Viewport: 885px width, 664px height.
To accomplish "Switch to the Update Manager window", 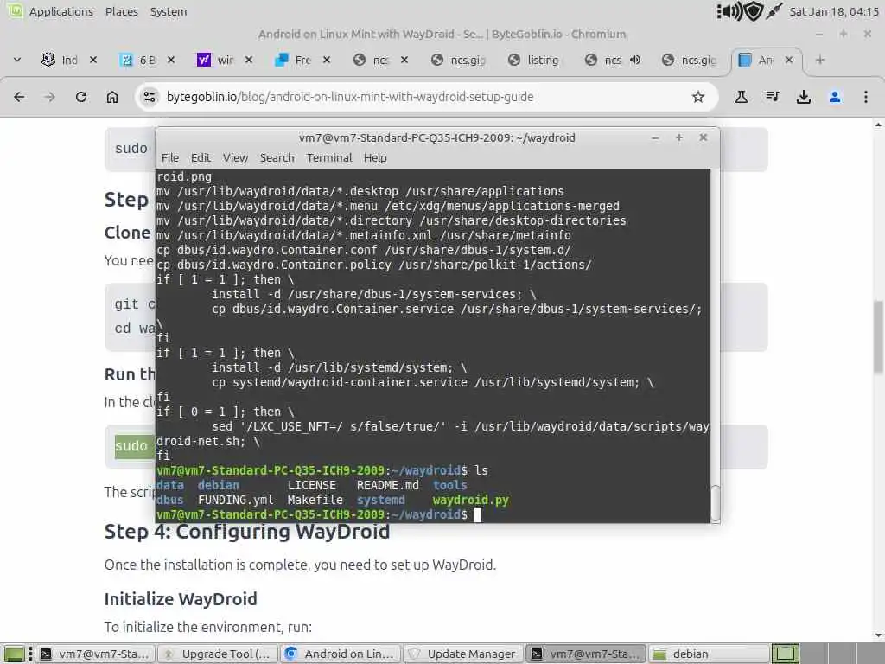I will 463,654.
